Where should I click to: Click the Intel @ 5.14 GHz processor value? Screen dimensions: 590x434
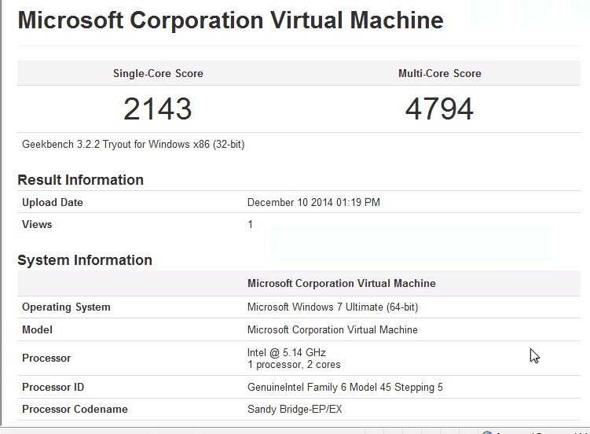point(287,352)
